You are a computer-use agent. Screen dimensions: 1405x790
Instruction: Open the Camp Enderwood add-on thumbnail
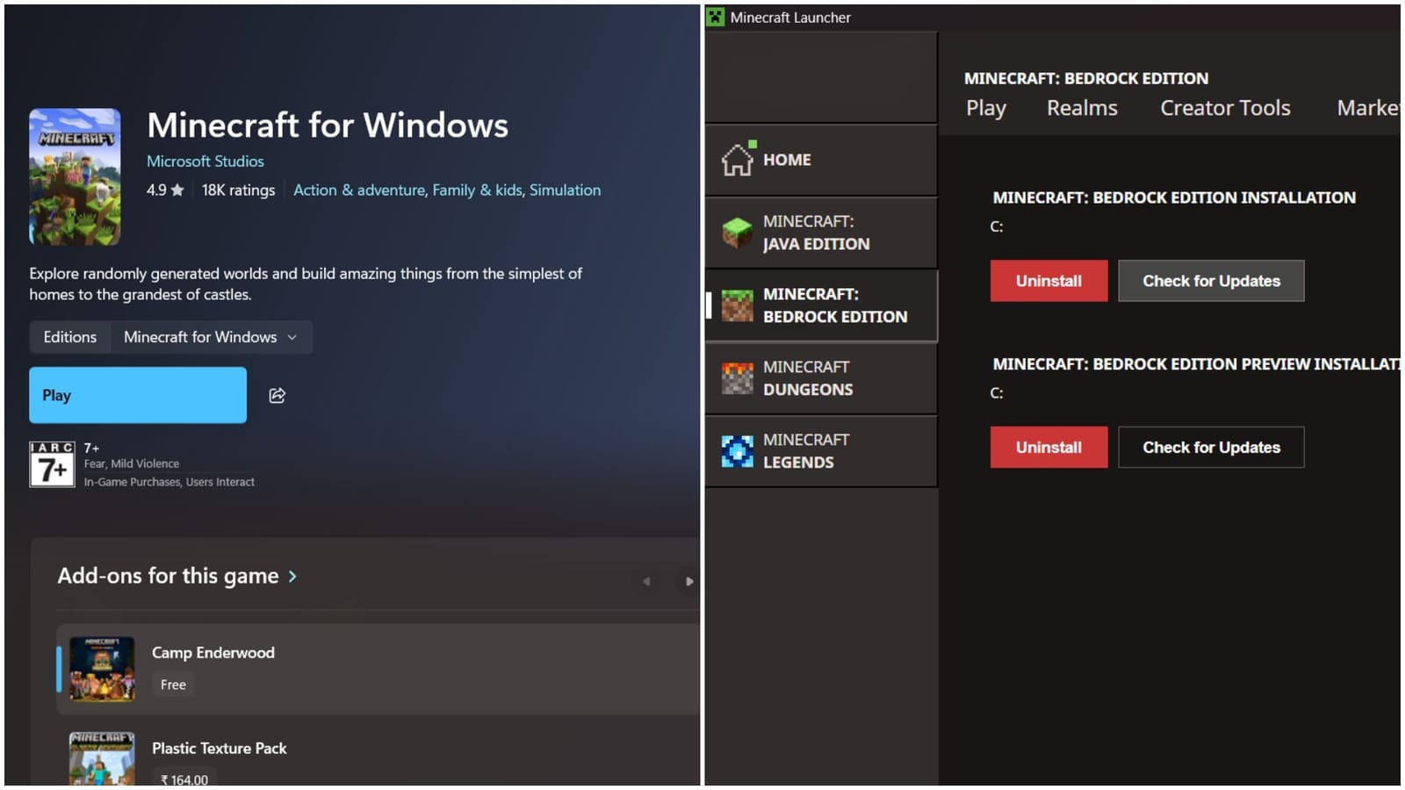point(102,669)
